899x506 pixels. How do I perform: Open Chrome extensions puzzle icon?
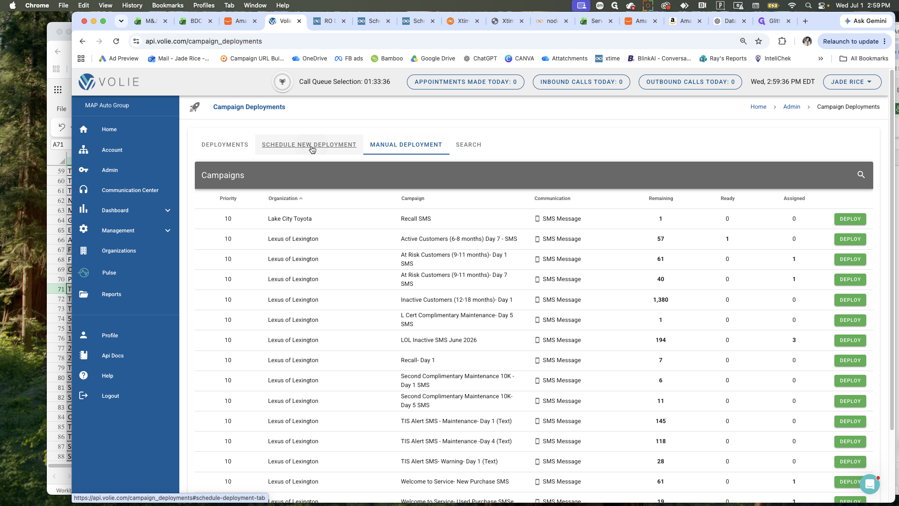[x=782, y=41]
